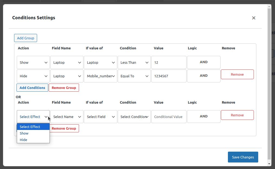275x169 pixels.
Task: Open 'If value of' dropdown set to Laptop
Action: (100, 62)
